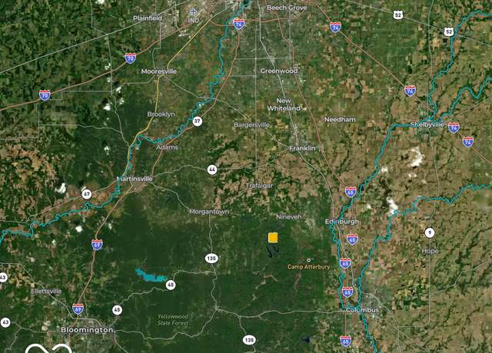Click the Camp Atterbury circle marker
The height and width of the screenshot is (353, 492).
tap(309, 260)
